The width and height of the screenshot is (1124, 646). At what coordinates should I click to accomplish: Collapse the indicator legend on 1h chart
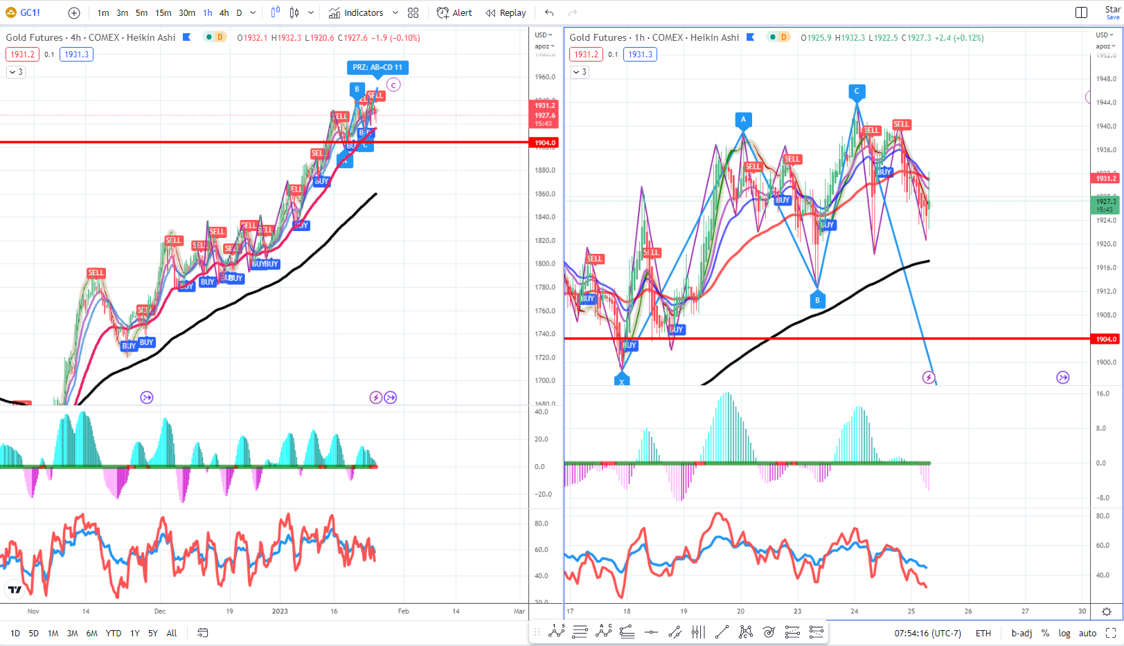pos(580,72)
